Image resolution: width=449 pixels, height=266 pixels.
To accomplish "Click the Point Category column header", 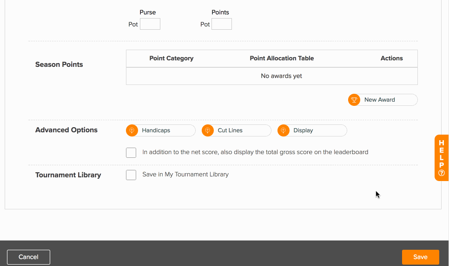I will 171,58.
